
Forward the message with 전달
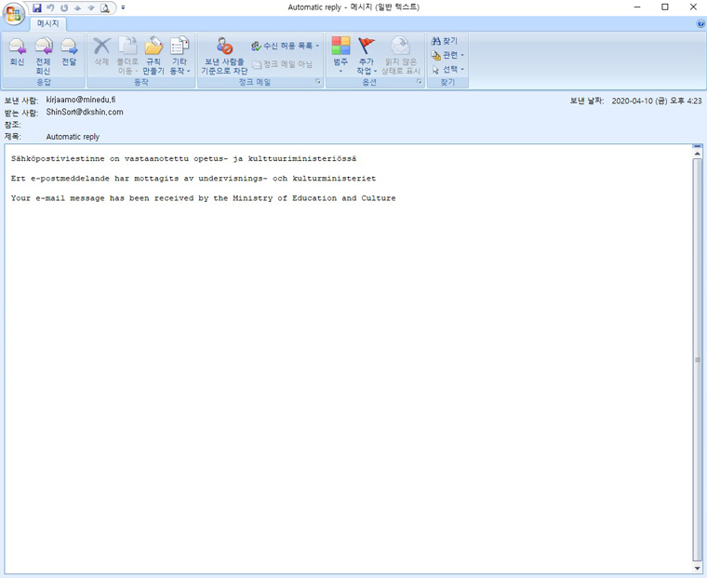69,52
